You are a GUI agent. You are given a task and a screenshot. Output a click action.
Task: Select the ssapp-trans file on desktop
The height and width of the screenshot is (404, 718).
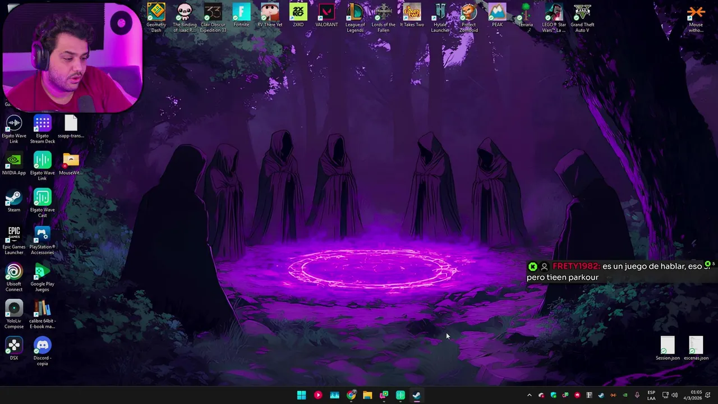point(71,127)
